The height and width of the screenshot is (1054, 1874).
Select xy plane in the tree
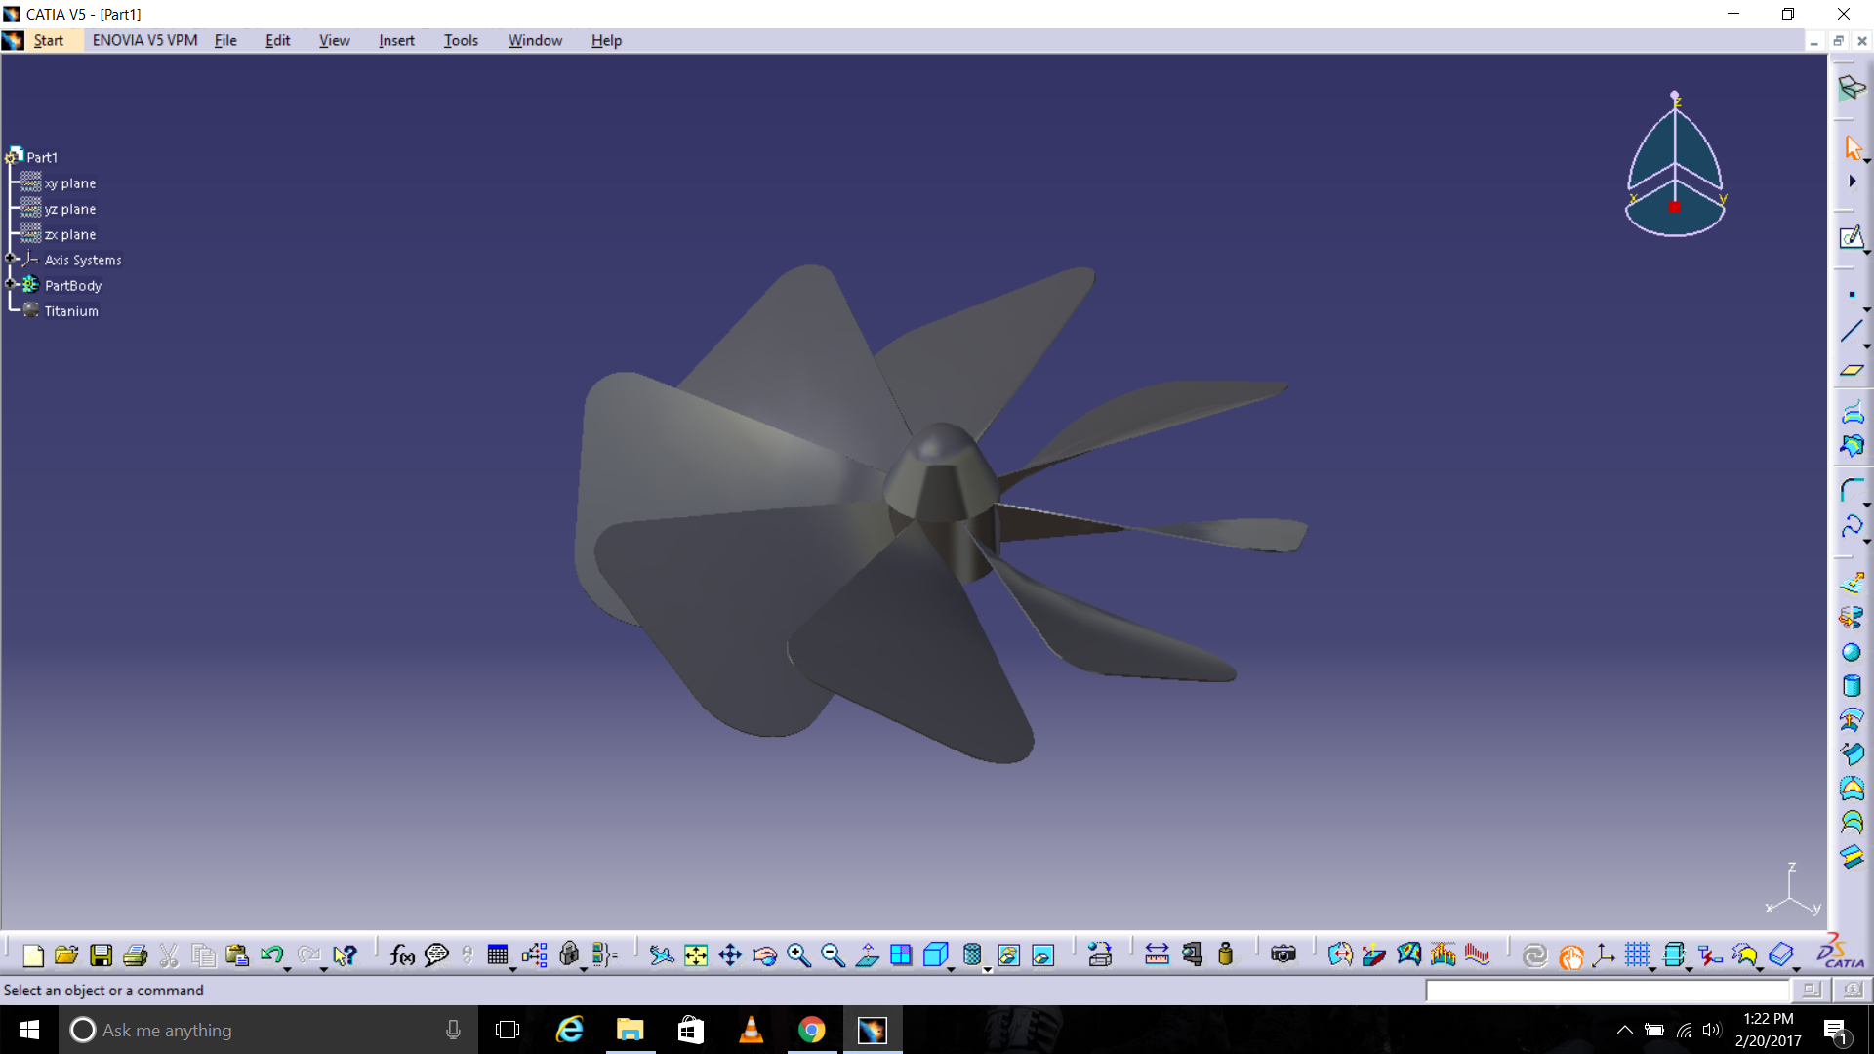(70, 183)
